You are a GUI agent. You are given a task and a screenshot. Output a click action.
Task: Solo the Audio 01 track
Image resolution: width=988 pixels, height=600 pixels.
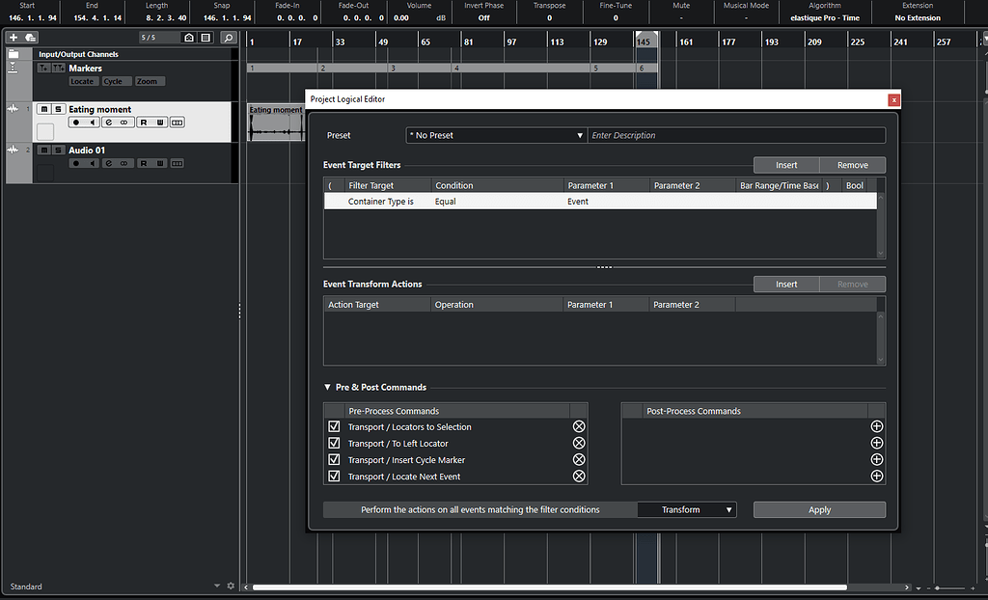58,150
